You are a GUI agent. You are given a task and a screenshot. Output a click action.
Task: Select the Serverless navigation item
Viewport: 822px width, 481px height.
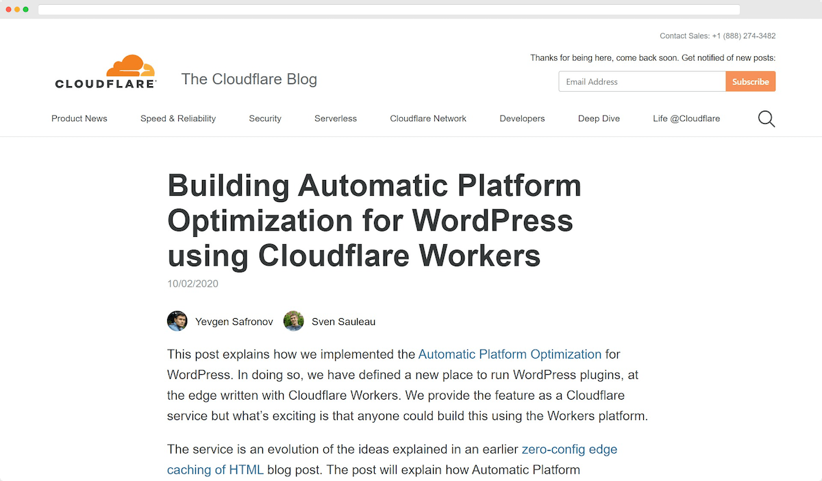pyautogui.click(x=336, y=118)
